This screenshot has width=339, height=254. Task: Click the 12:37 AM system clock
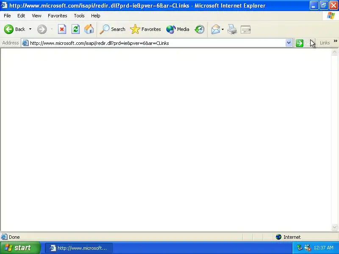tap(323, 248)
